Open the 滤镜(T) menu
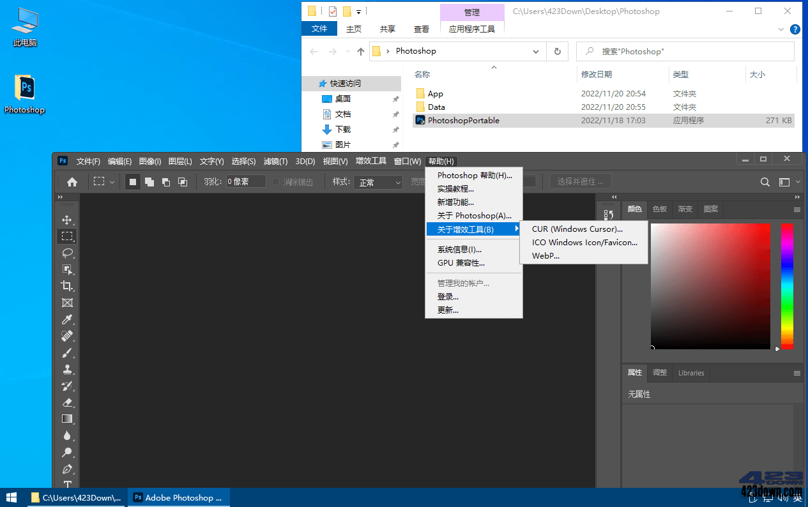808x507 pixels. coord(275,161)
